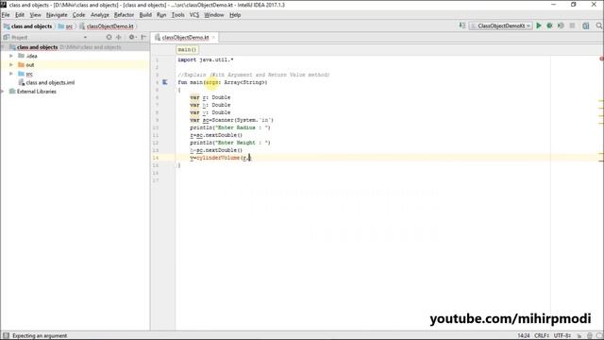Click the grey Stop button in toolbar
Viewport: 604px width, 340px height.
[x=573, y=25]
